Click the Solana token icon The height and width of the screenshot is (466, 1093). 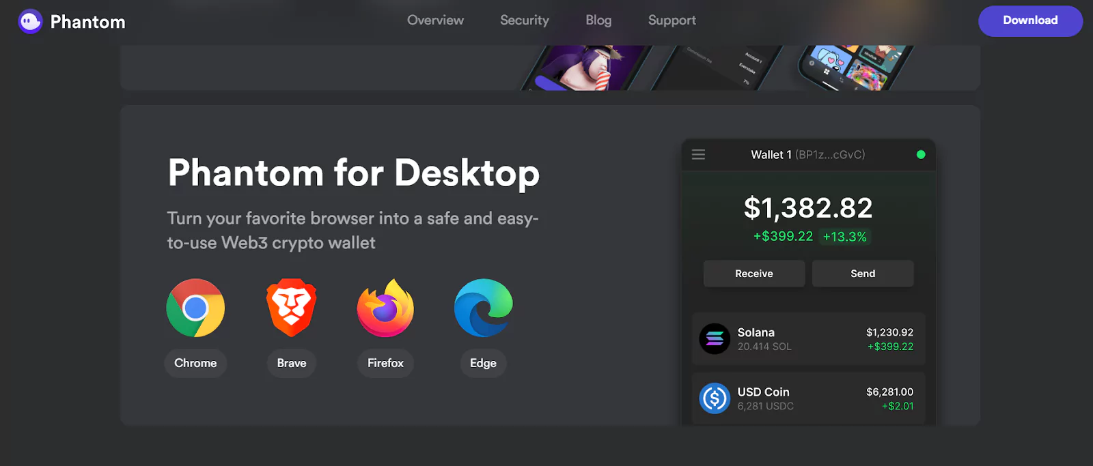715,338
